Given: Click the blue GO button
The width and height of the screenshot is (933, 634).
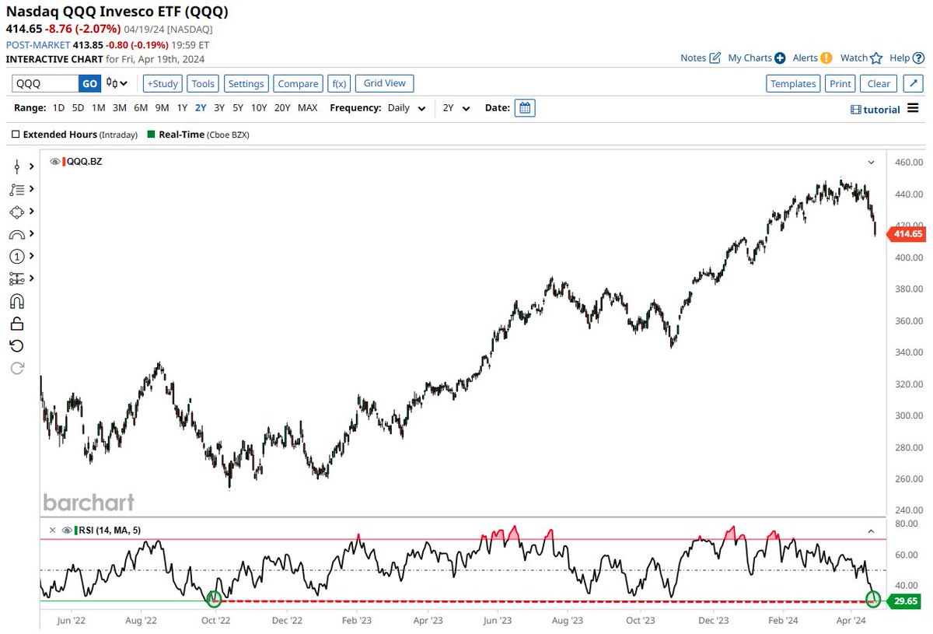Looking at the screenshot, I should 89,83.
